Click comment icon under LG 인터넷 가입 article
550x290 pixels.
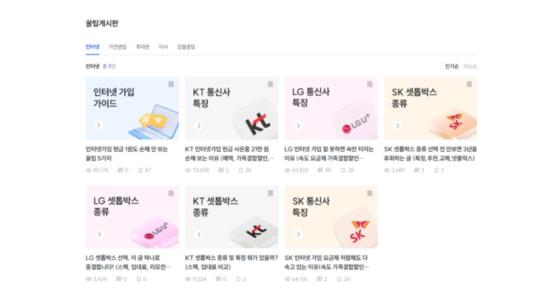click(320, 170)
